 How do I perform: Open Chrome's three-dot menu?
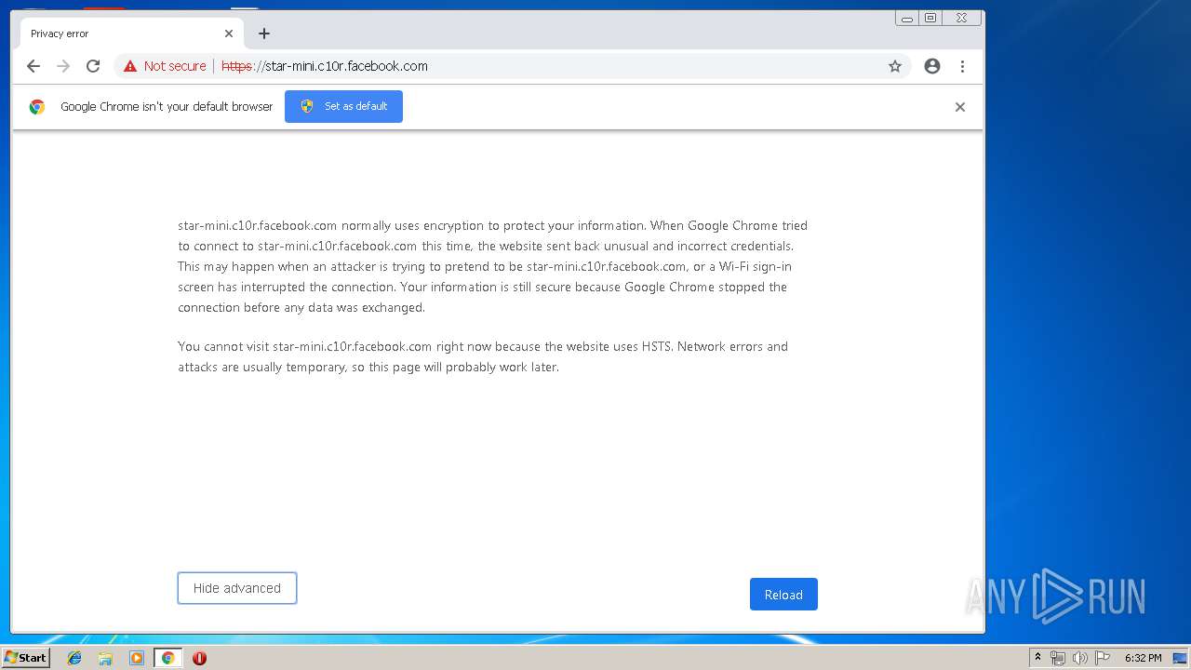pos(962,66)
